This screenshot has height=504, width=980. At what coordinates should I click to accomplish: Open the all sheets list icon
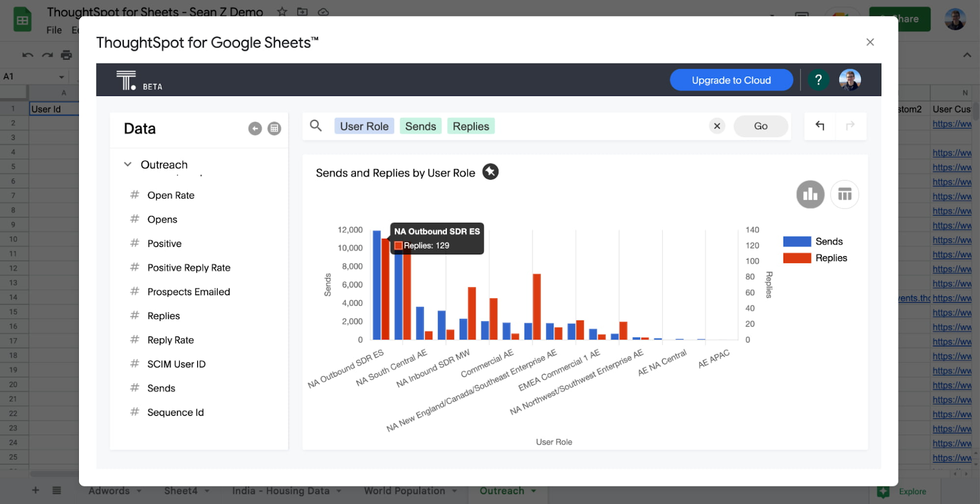pos(57,490)
